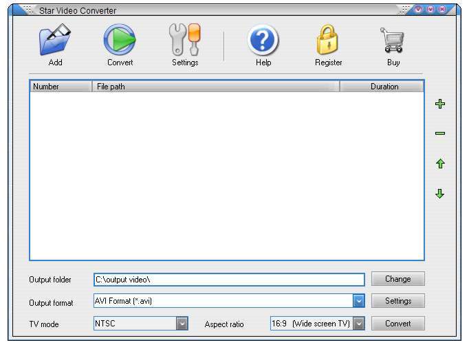Click Settings button next to Output format
This screenshot has height=347, width=469.
[397, 301]
